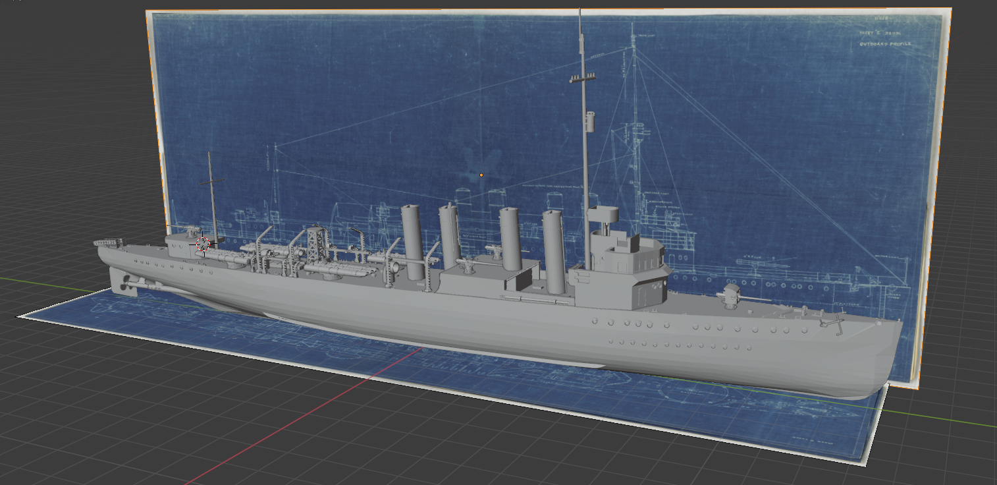
Task: Select the short aft mast near the stern
Action: coord(212,198)
